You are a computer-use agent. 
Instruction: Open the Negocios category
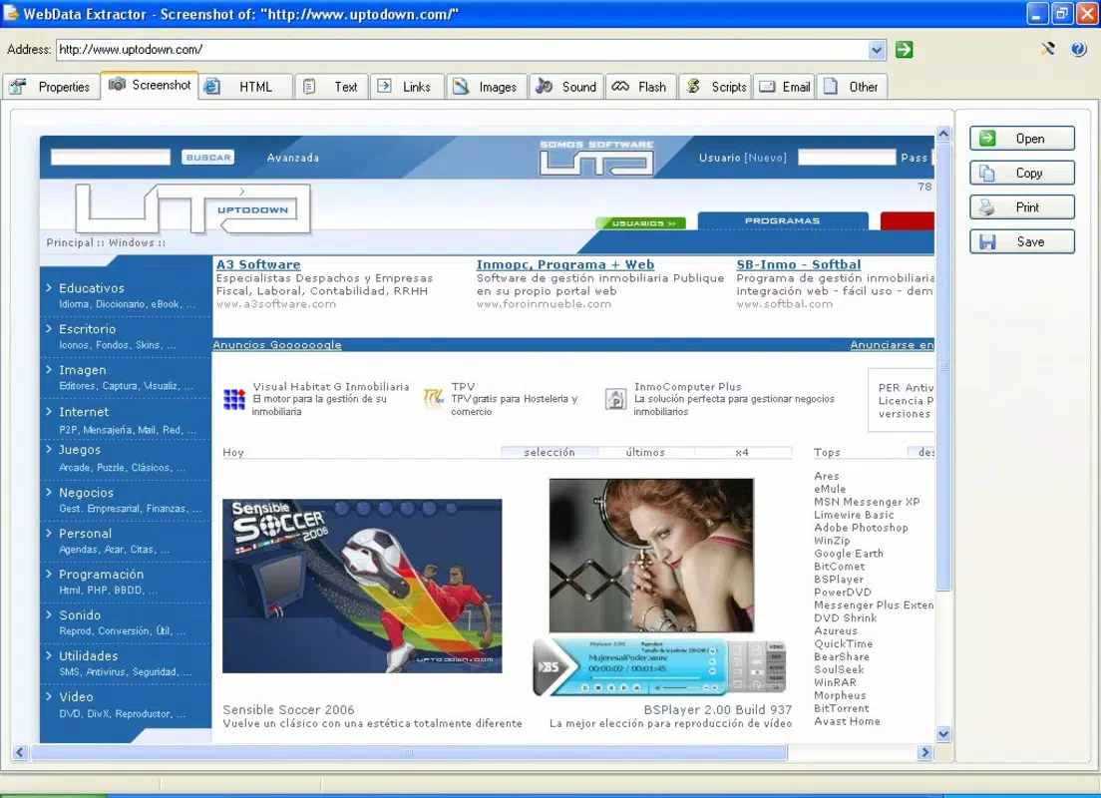(x=86, y=493)
